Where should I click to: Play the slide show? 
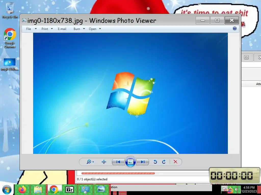[x=130, y=162]
